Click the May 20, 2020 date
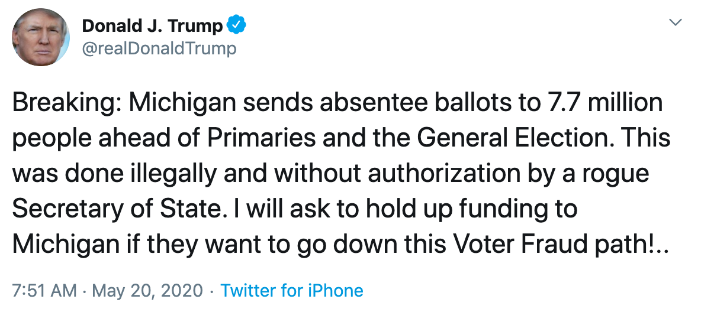The width and height of the screenshot is (701, 312). (147, 291)
